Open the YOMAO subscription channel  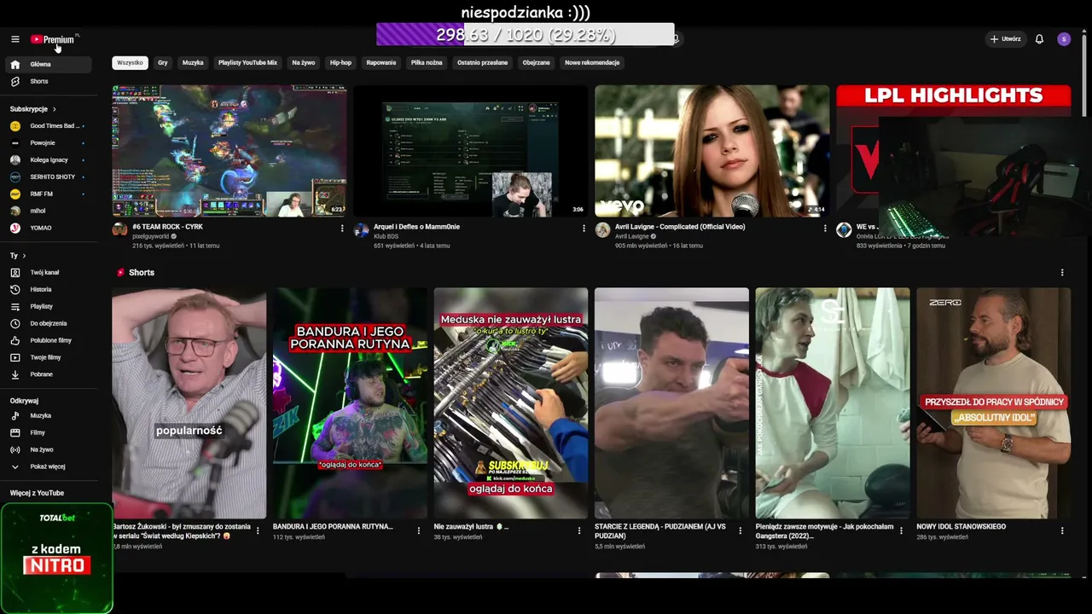point(49,228)
